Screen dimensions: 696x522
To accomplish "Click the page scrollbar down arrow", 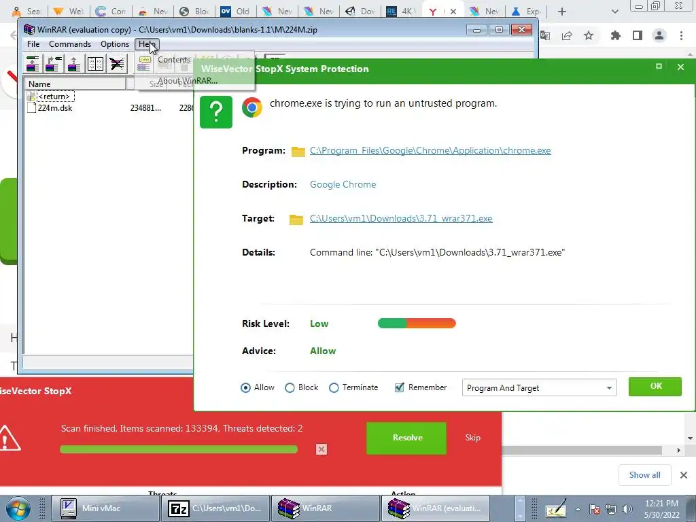I will pos(690,438).
